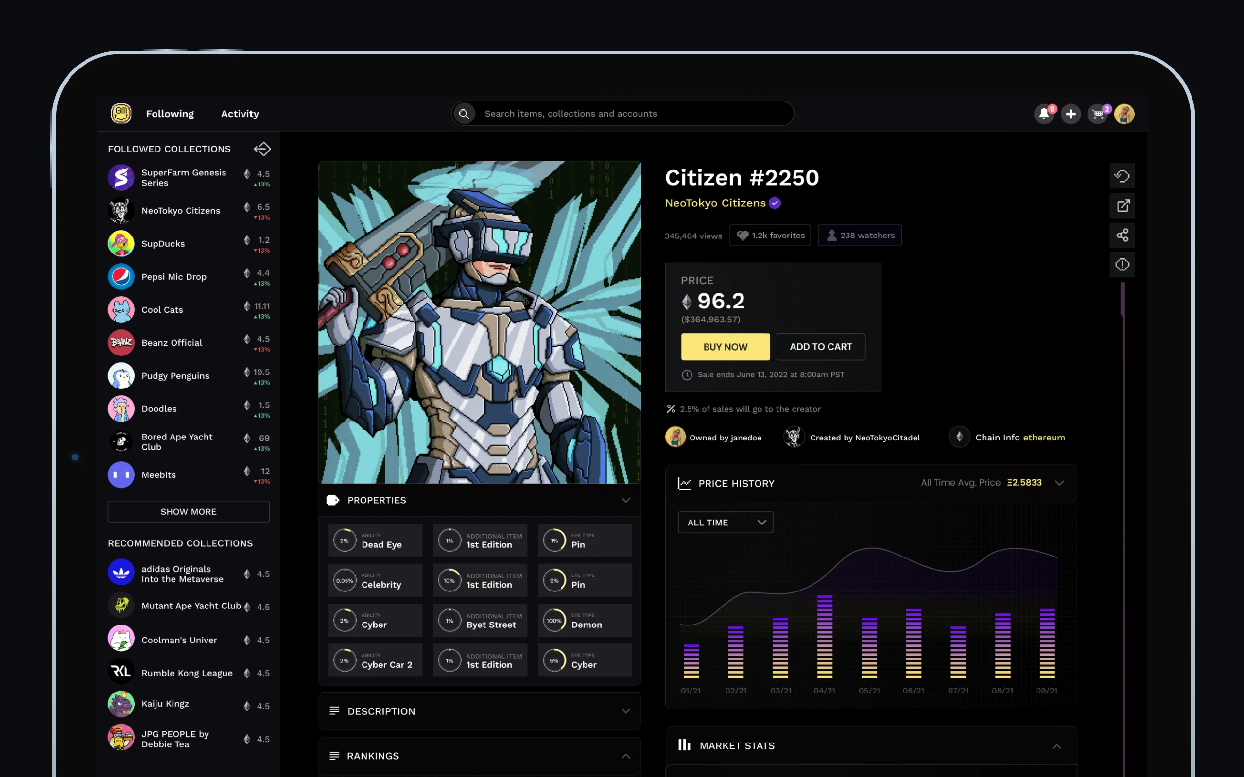Click the Beanz Official avatar
The height and width of the screenshot is (777, 1244).
point(121,343)
